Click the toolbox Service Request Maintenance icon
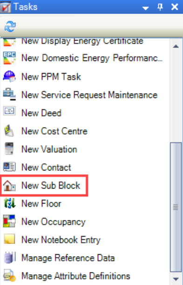Viewport: 183px width, 285px height. [x=9, y=95]
